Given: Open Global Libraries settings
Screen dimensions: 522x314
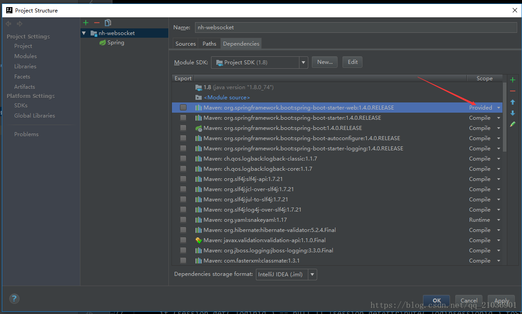Looking at the screenshot, I should (34, 116).
